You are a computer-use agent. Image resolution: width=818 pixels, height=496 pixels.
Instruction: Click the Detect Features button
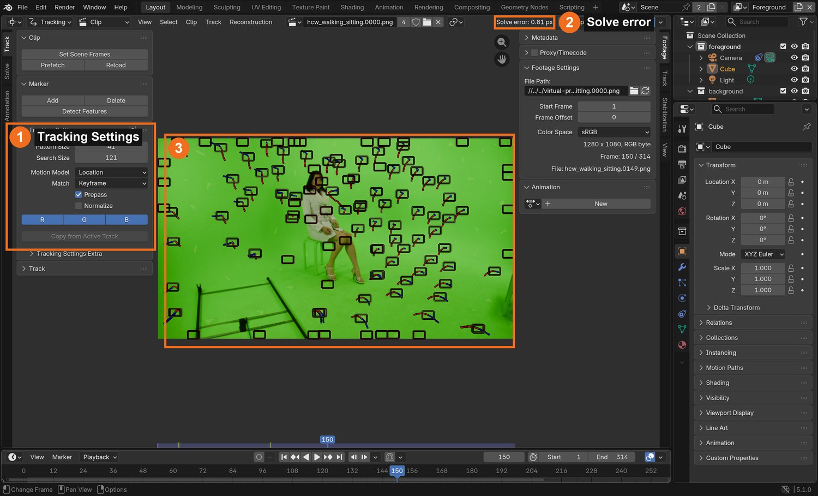85,111
